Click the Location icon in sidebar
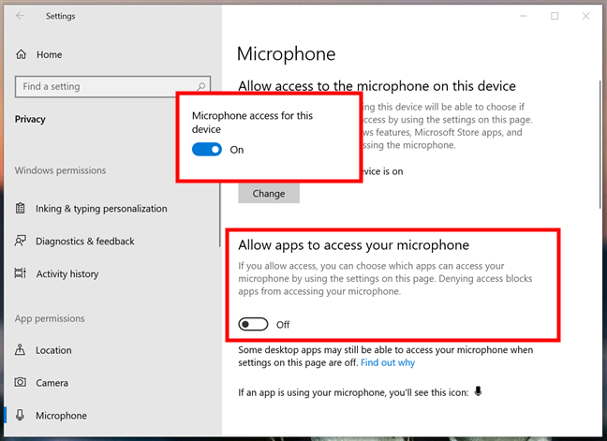 pyautogui.click(x=21, y=350)
